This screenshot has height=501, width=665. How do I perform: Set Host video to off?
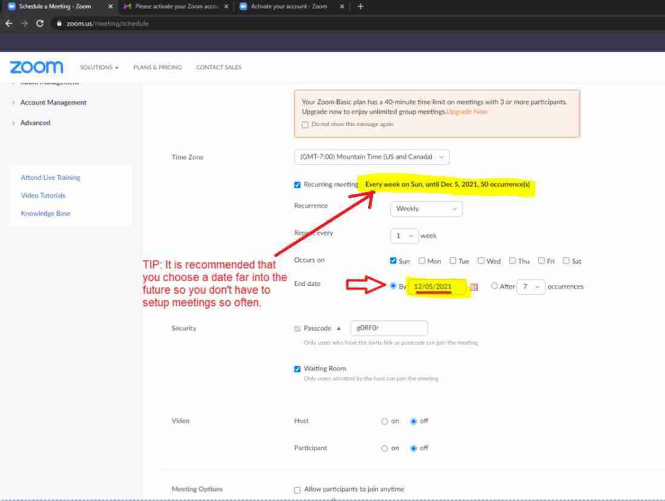point(414,421)
